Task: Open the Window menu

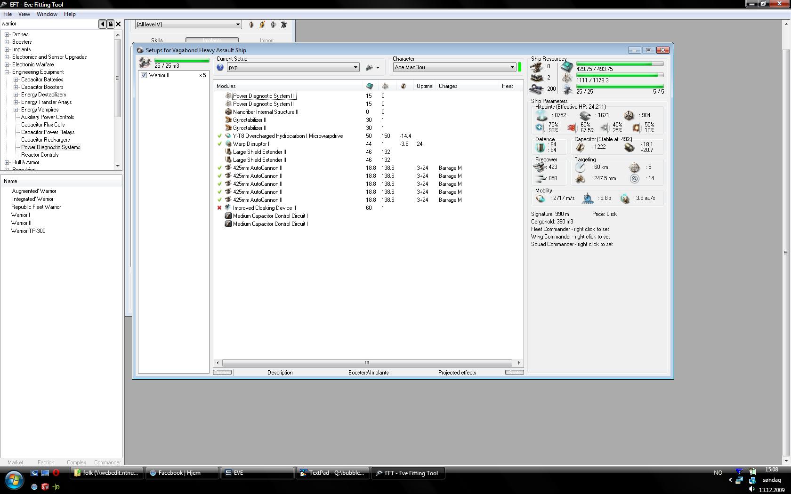Action: (x=47, y=14)
